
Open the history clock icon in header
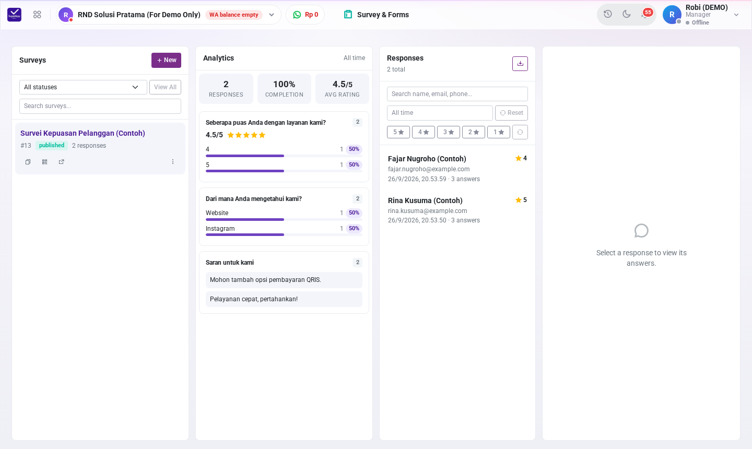point(608,14)
